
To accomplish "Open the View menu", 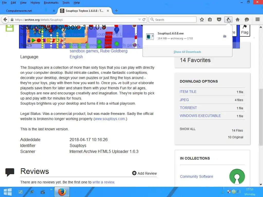I will click(x=23, y=3).
